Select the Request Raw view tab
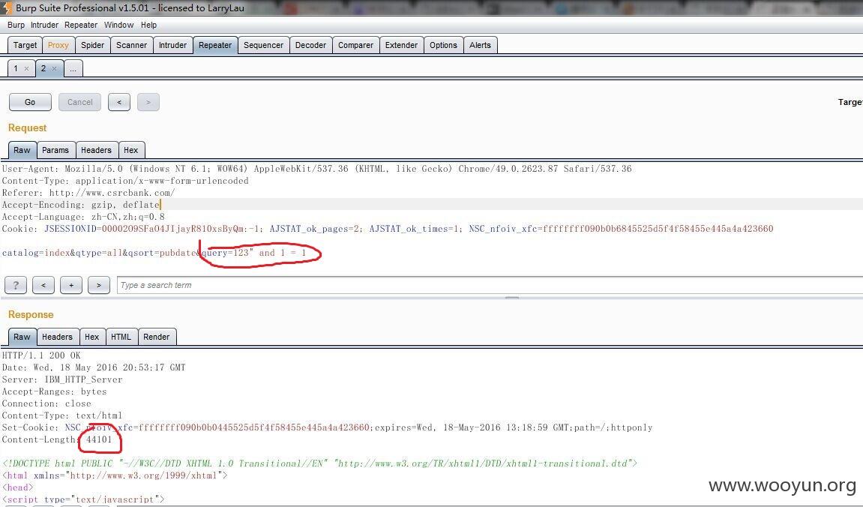Screen dimensions: 863x507 (x=22, y=150)
